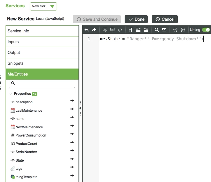Click the font size icon
The height and width of the screenshot is (182, 211).
coord(131,30)
